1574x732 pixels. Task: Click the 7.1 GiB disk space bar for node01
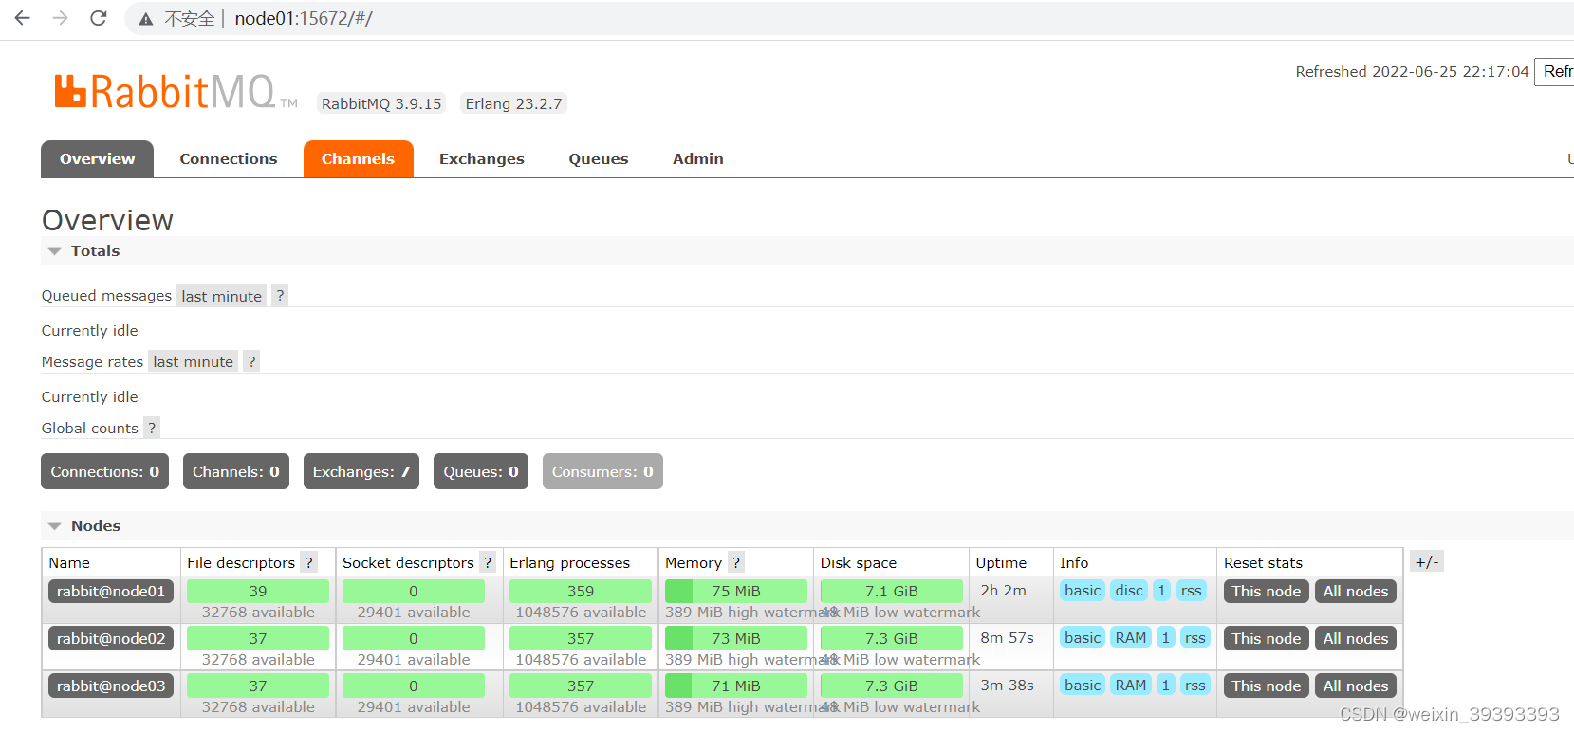[892, 592]
